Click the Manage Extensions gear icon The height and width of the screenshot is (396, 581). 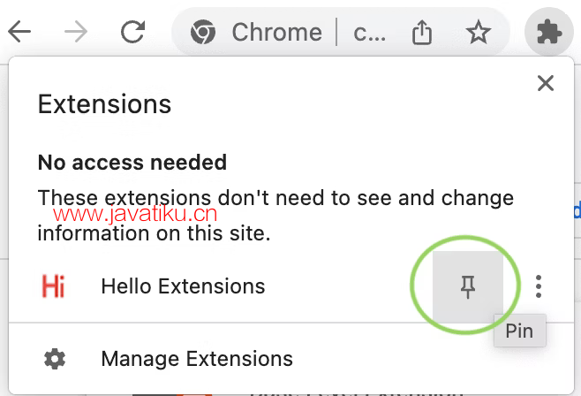coord(55,359)
